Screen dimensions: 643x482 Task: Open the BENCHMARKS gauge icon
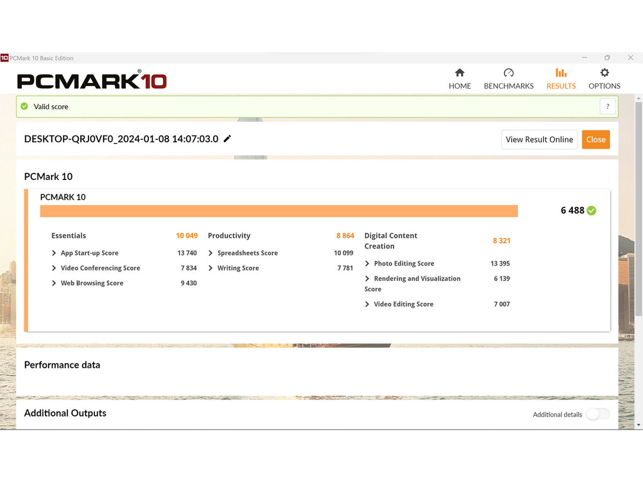click(x=509, y=73)
